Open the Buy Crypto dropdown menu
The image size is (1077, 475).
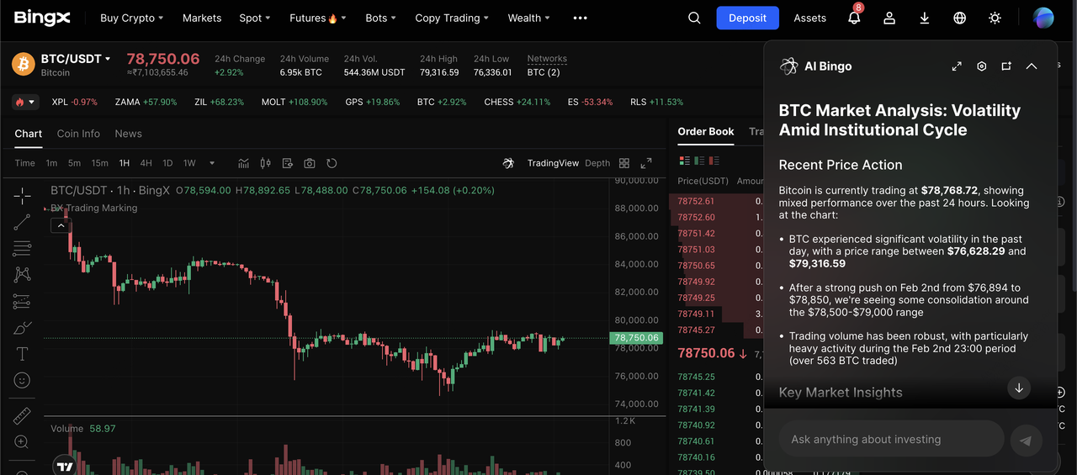131,18
